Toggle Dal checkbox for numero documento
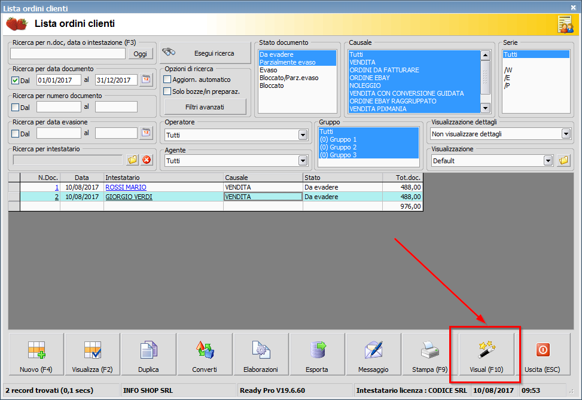Image resolution: width=582 pixels, height=400 pixels. pos(15,107)
